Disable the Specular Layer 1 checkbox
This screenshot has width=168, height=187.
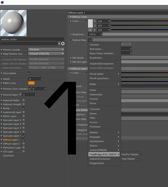[x=24, y=136]
